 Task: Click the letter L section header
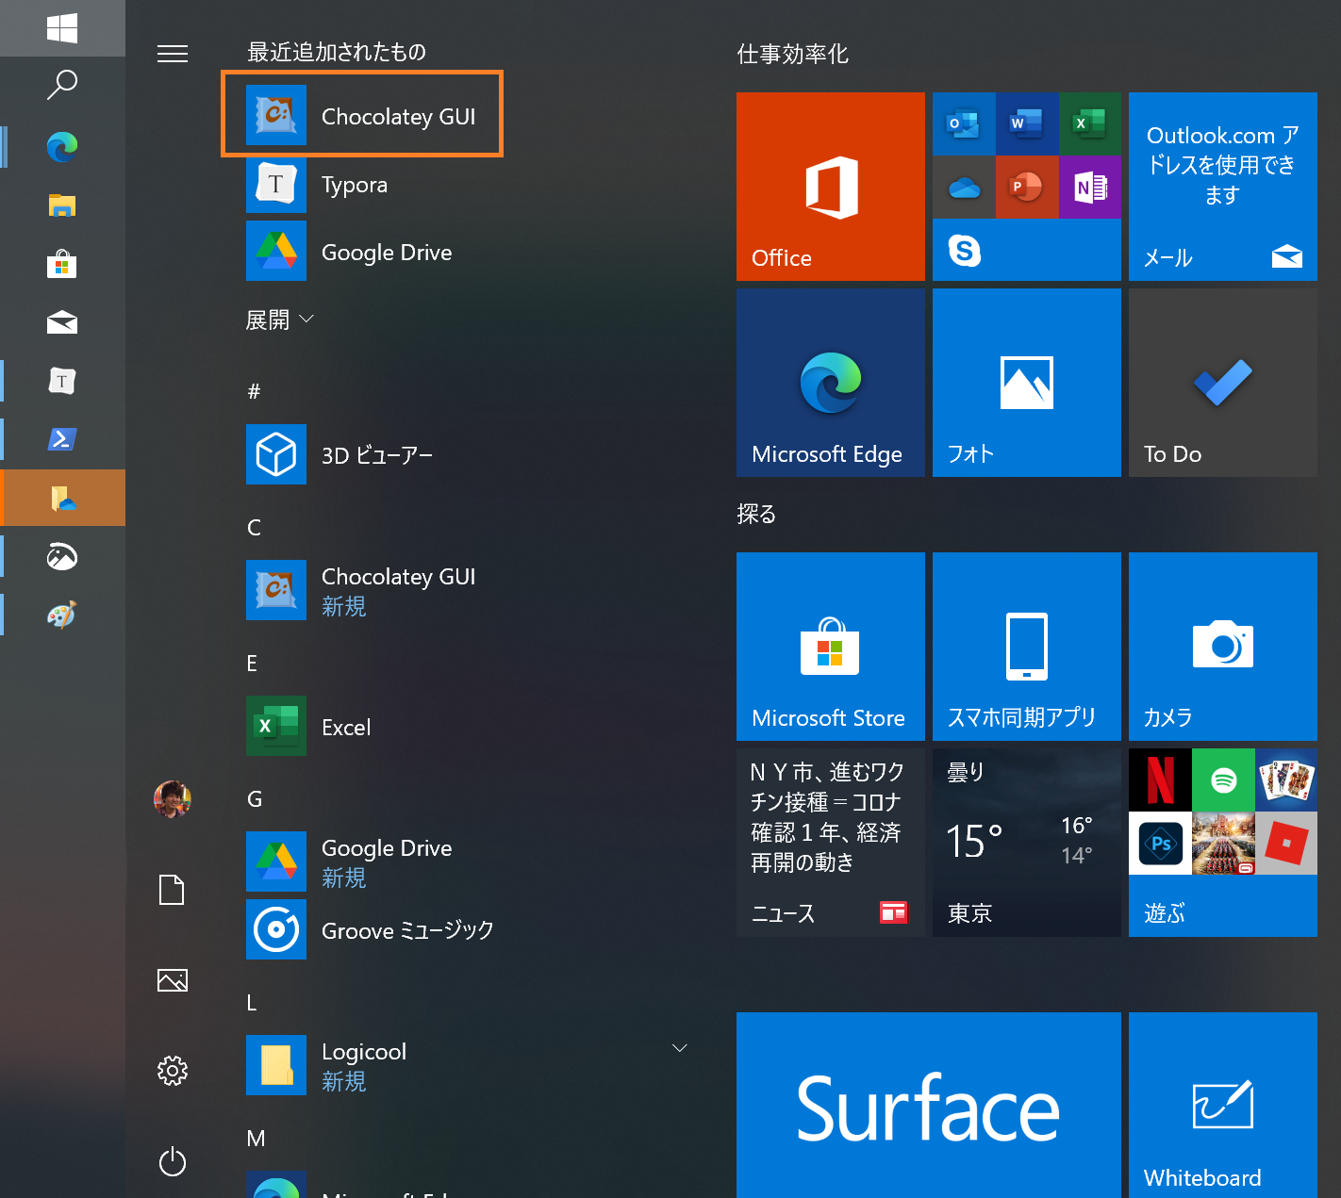tap(252, 1003)
